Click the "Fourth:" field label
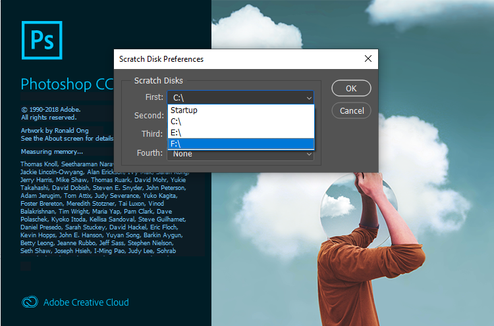Screen dimensions: 494x326 point(150,153)
